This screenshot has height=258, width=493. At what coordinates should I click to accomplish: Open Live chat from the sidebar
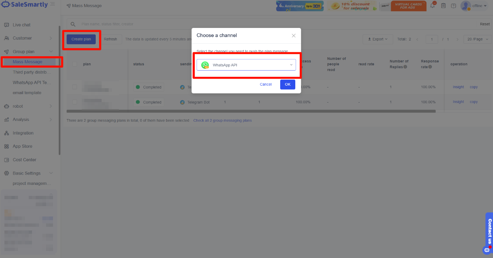(21, 25)
